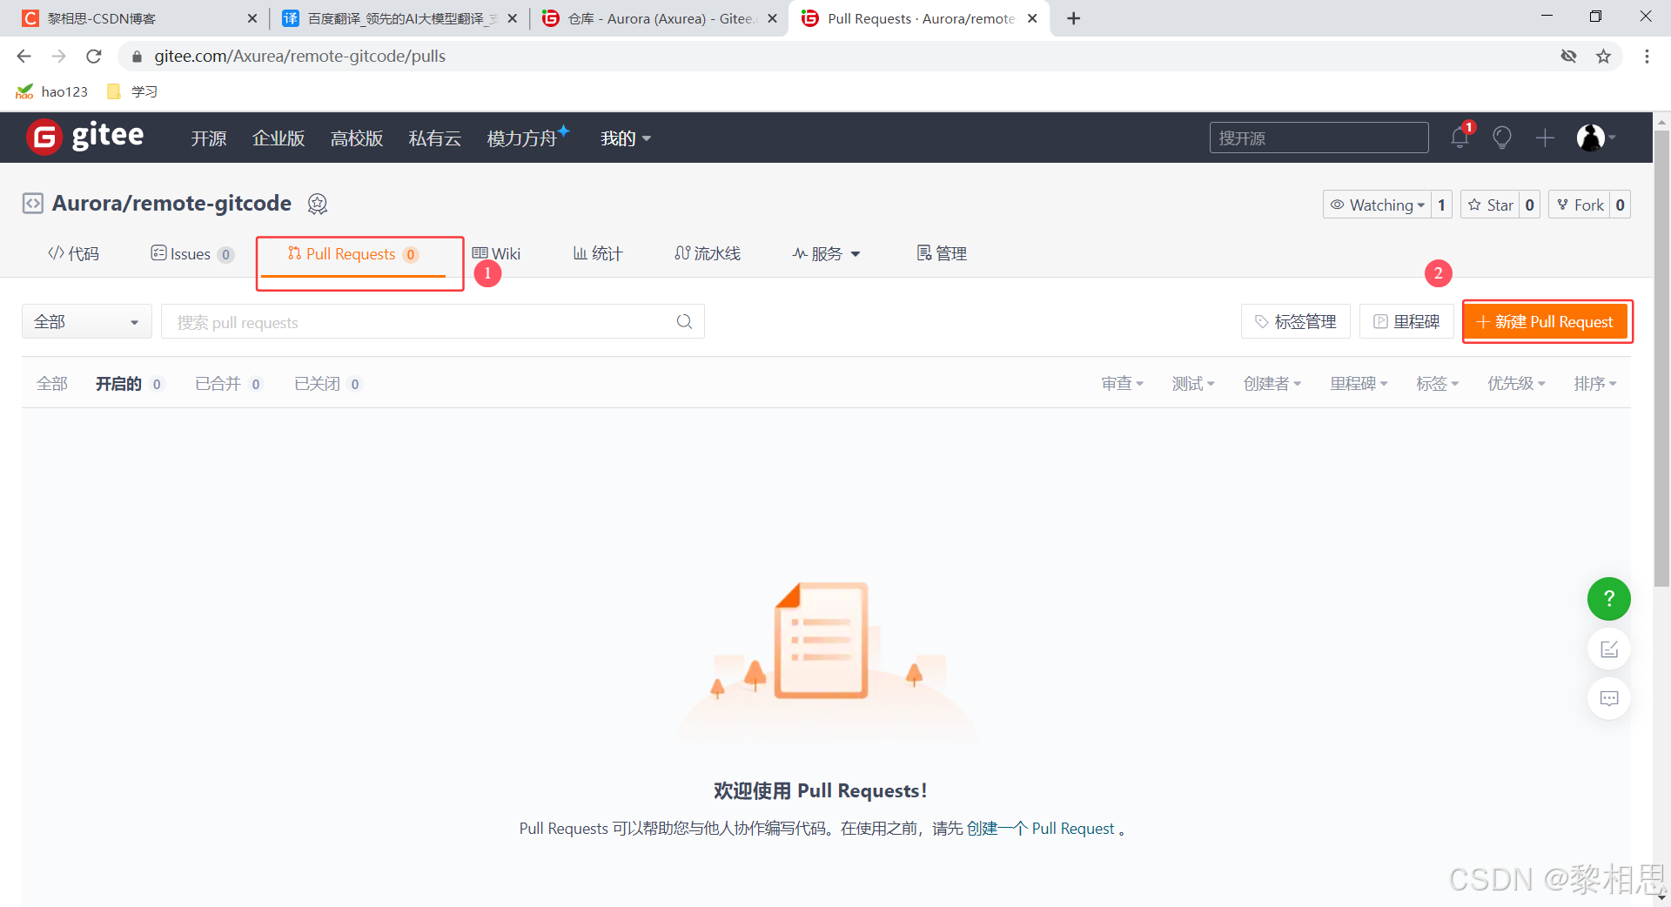The width and height of the screenshot is (1671, 907).
Task: Open 企业版 in the top navigation
Action: [x=278, y=138]
